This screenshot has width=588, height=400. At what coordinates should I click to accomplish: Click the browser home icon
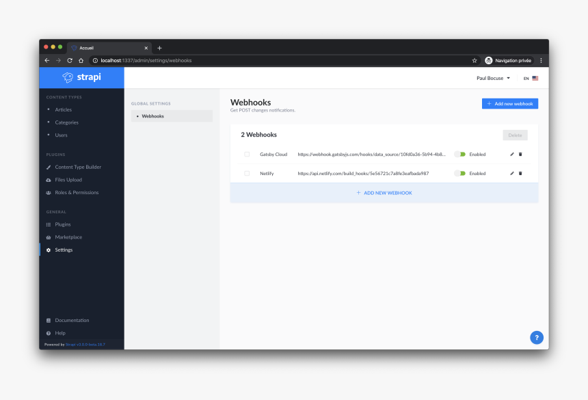click(x=81, y=60)
